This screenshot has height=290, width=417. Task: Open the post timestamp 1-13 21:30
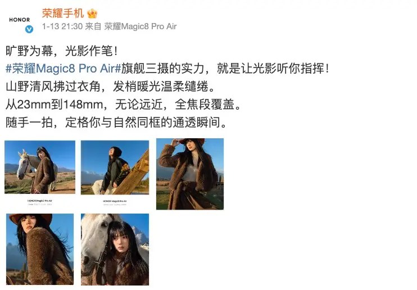pos(62,26)
